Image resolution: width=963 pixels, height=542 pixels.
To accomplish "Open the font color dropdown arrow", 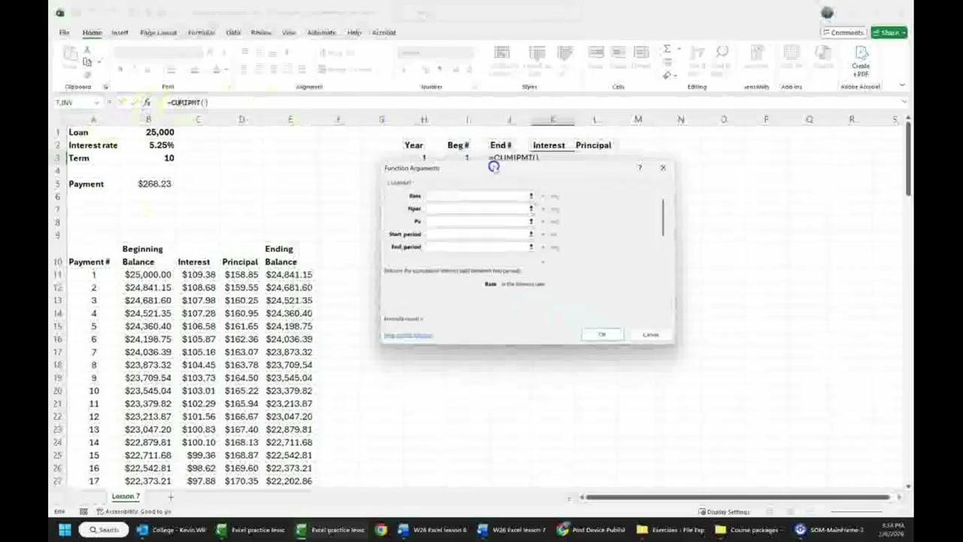I will 226,69.
